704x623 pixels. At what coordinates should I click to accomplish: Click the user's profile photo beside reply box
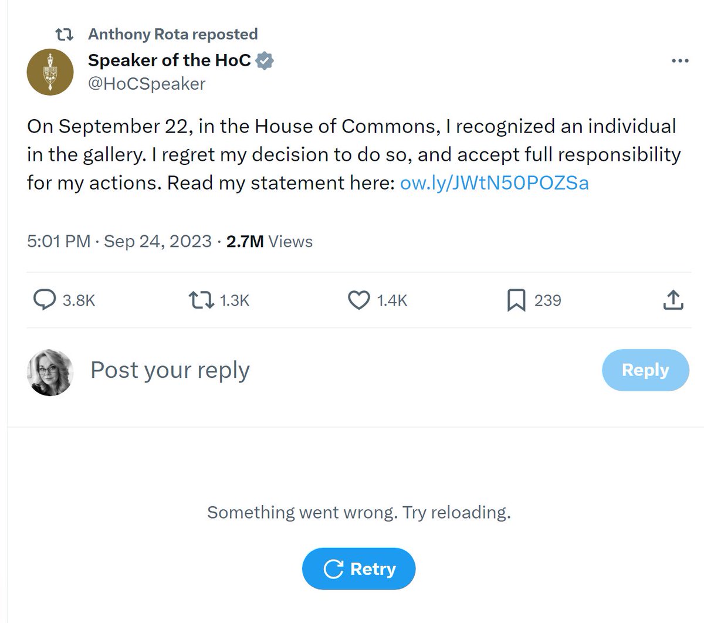pos(50,373)
